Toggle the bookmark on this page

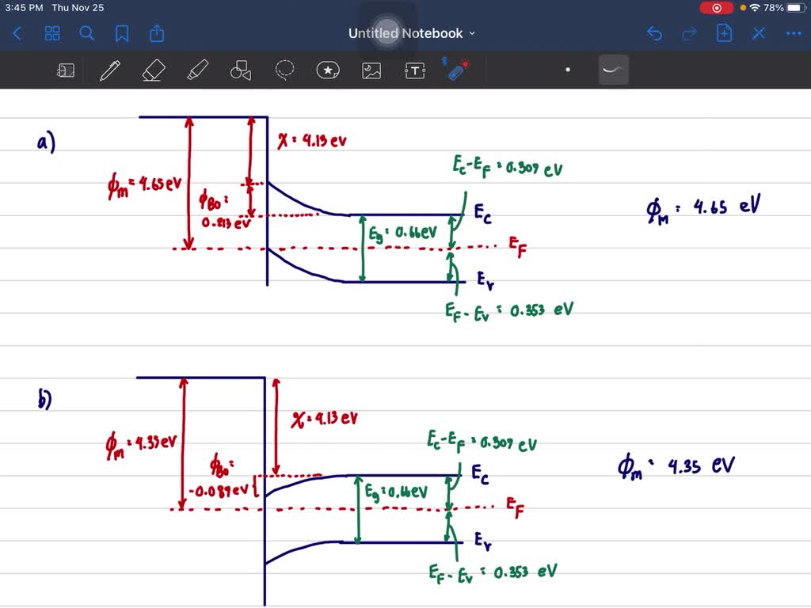click(122, 33)
